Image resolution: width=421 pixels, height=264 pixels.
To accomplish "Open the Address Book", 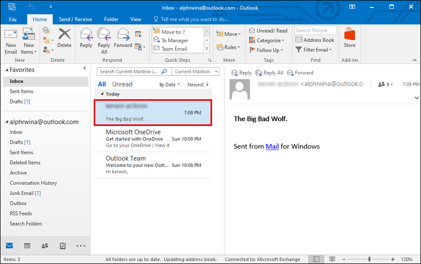I will tap(315, 40).
